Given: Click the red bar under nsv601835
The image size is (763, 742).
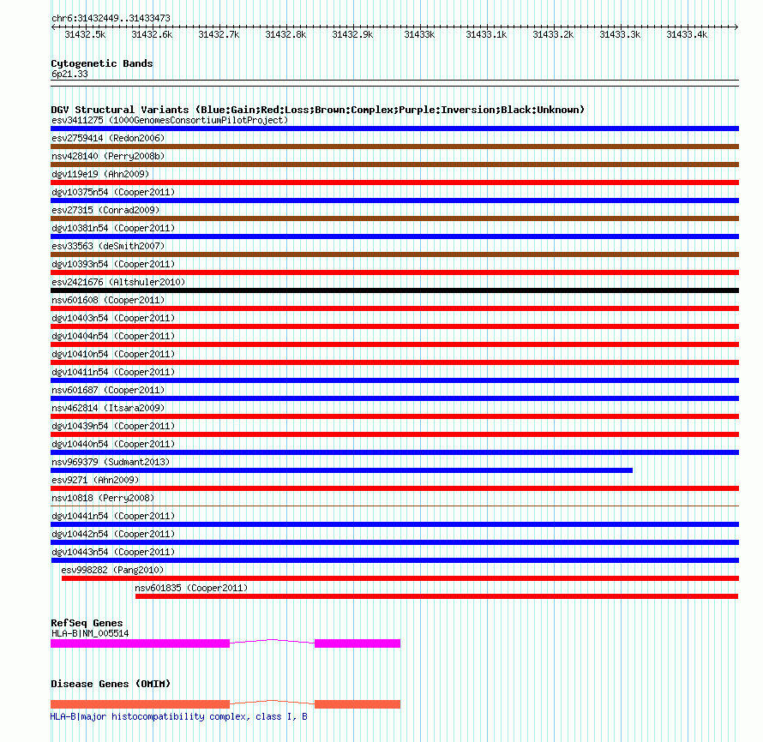Looking at the screenshot, I should coord(436,596).
